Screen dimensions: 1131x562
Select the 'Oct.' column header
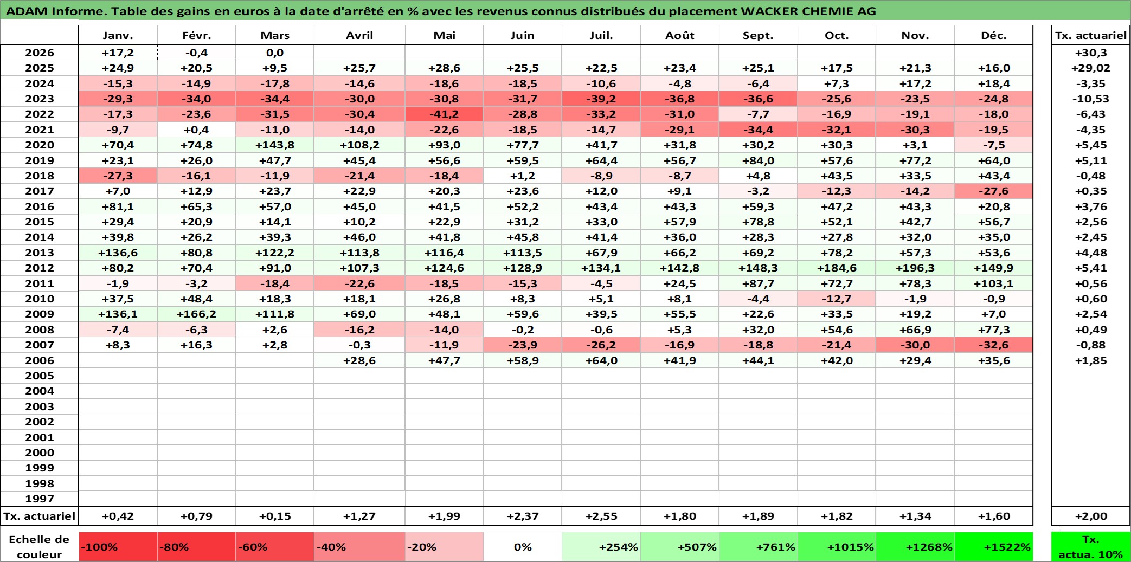tap(837, 35)
